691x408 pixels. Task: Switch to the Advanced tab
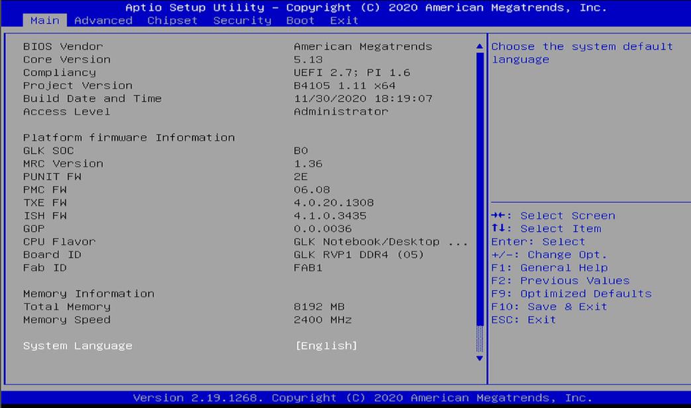click(x=103, y=20)
